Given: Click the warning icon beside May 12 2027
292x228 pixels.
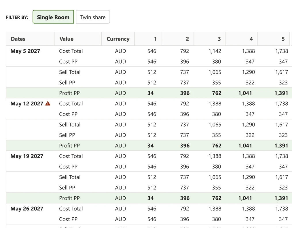Looking at the screenshot, I should pos(48,103).
